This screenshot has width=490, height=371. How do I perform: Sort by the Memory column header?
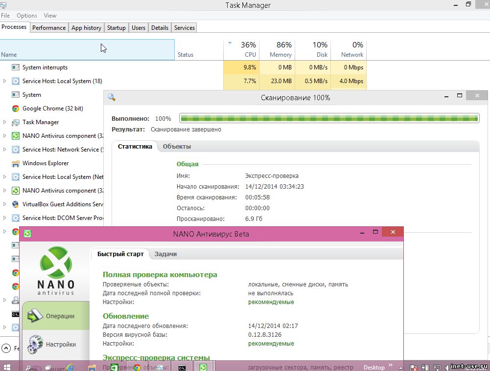[277, 49]
